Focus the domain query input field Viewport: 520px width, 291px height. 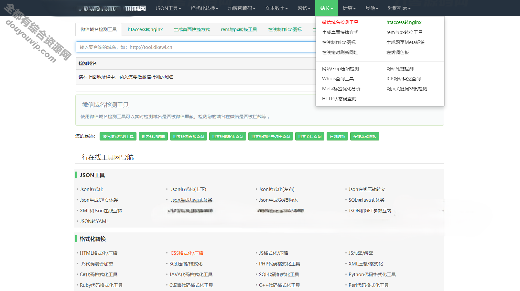tap(196, 47)
